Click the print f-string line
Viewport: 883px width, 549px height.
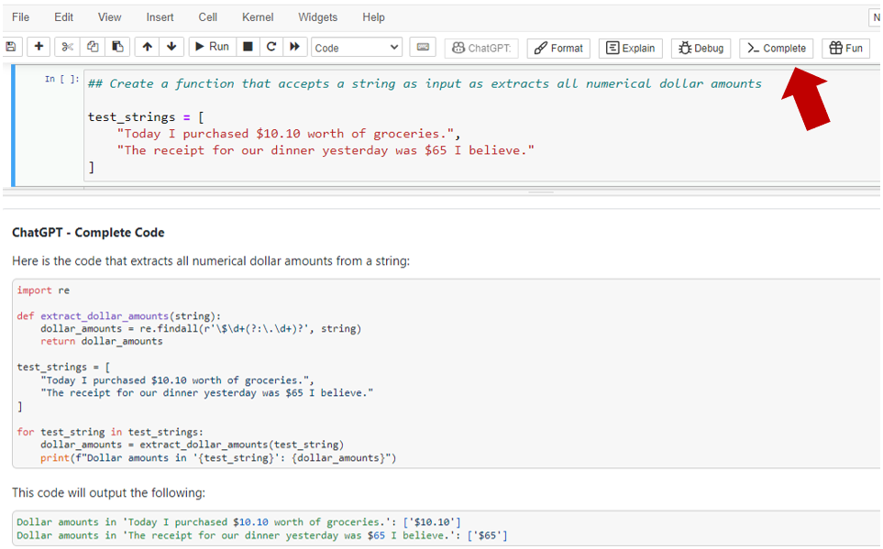(x=218, y=457)
